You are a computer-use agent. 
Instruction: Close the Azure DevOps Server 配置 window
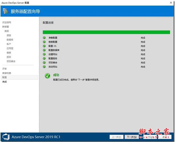pos(171,3)
